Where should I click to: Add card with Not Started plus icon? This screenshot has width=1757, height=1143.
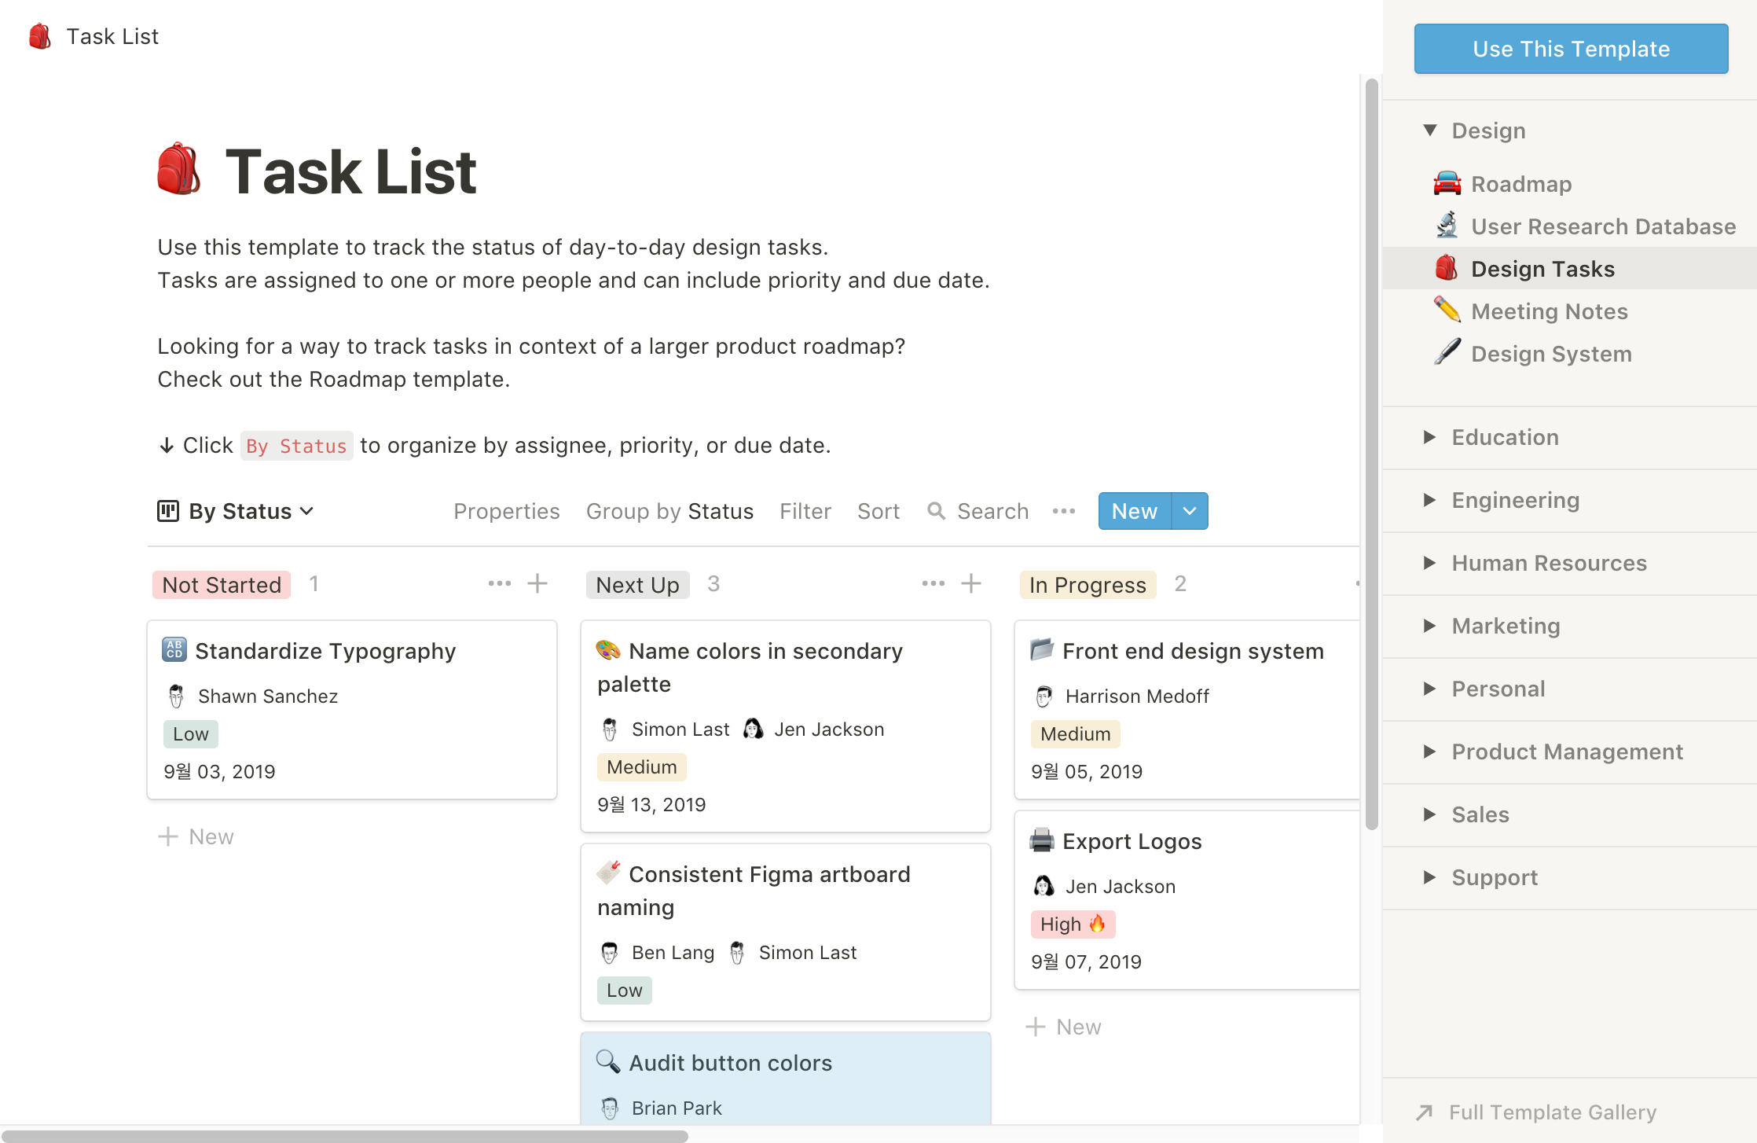pyautogui.click(x=537, y=583)
